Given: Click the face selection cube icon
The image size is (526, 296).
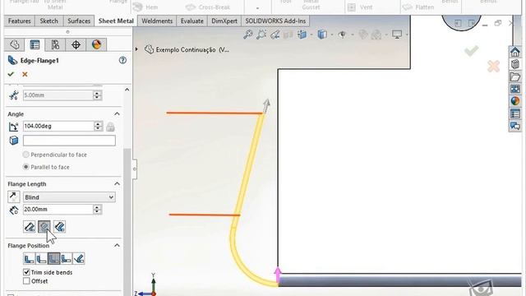Looking at the screenshot, I should pyautogui.click(x=14, y=141).
